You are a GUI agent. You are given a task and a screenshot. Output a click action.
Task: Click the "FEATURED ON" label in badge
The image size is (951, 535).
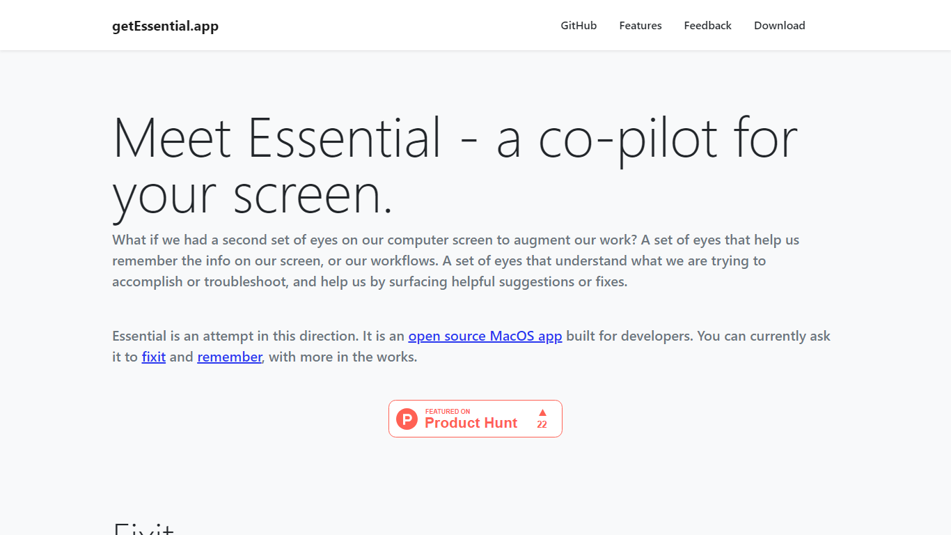pyautogui.click(x=448, y=411)
